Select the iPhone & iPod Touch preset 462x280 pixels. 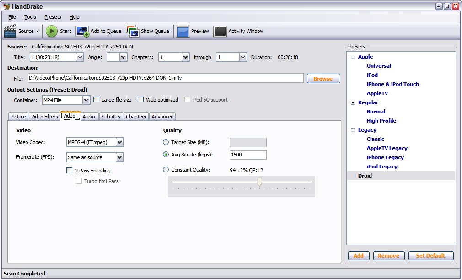point(393,84)
